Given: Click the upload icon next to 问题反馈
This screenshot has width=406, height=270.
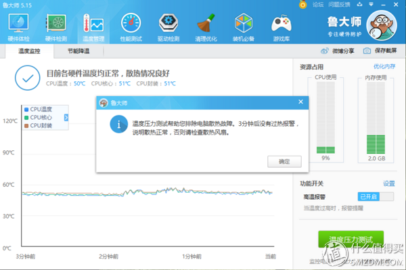Looking at the screenshot, I should click(x=360, y=5).
